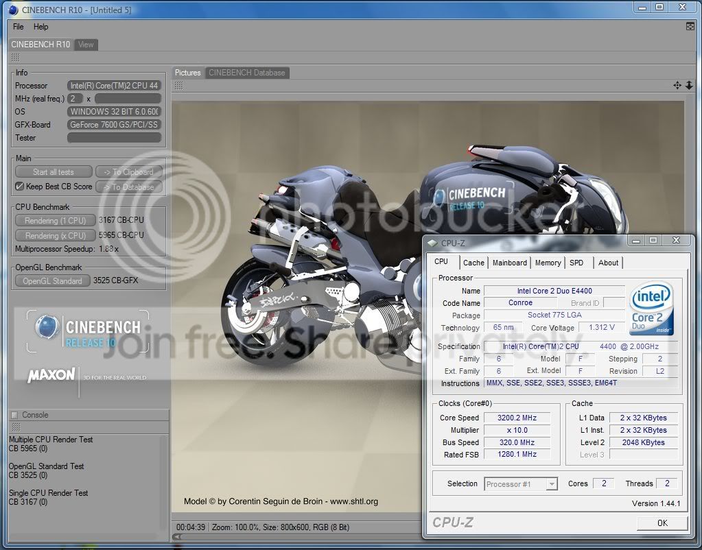Image resolution: width=702 pixels, height=550 pixels.
Task: Click the Console panel grip icon
Action: click(16, 427)
